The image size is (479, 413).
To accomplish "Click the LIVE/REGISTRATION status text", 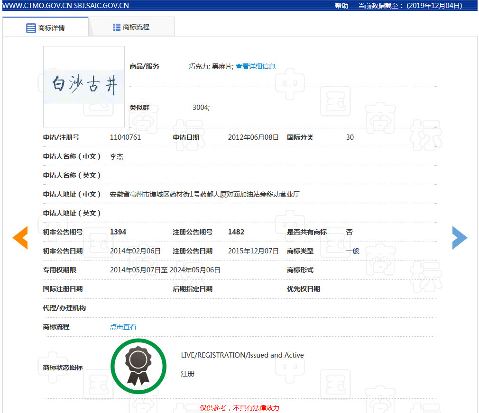I will click(x=241, y=355).
